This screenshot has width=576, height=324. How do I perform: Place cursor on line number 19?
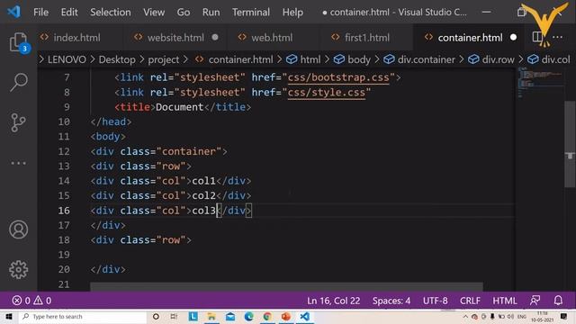point(64,255)
